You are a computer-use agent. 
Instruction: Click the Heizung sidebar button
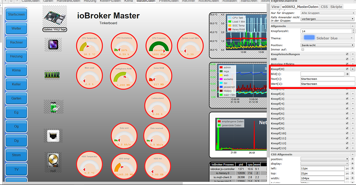pos(16,56)
